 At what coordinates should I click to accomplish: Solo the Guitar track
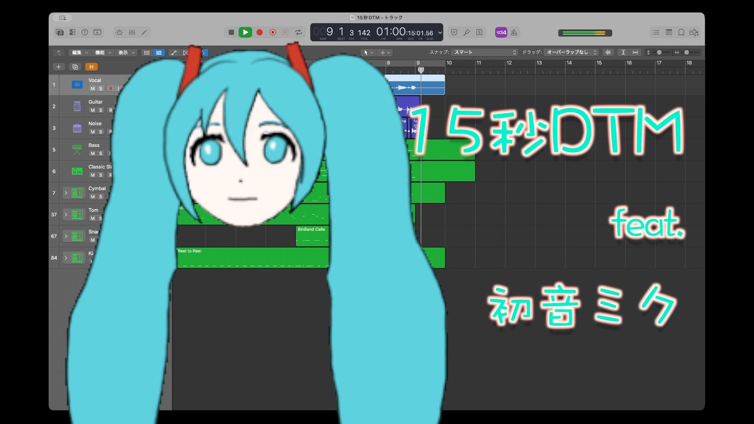pos(101,110)
